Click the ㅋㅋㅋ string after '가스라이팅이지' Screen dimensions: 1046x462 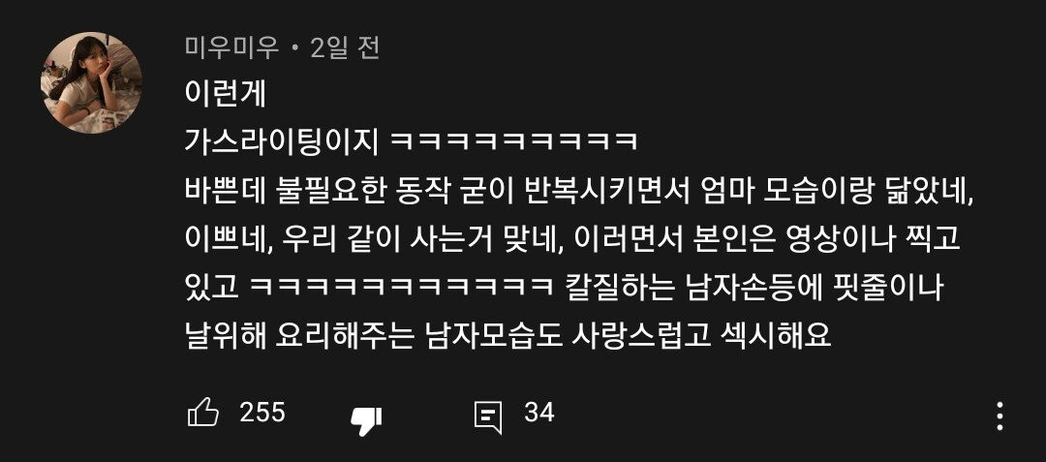click(x=513, y=143)
